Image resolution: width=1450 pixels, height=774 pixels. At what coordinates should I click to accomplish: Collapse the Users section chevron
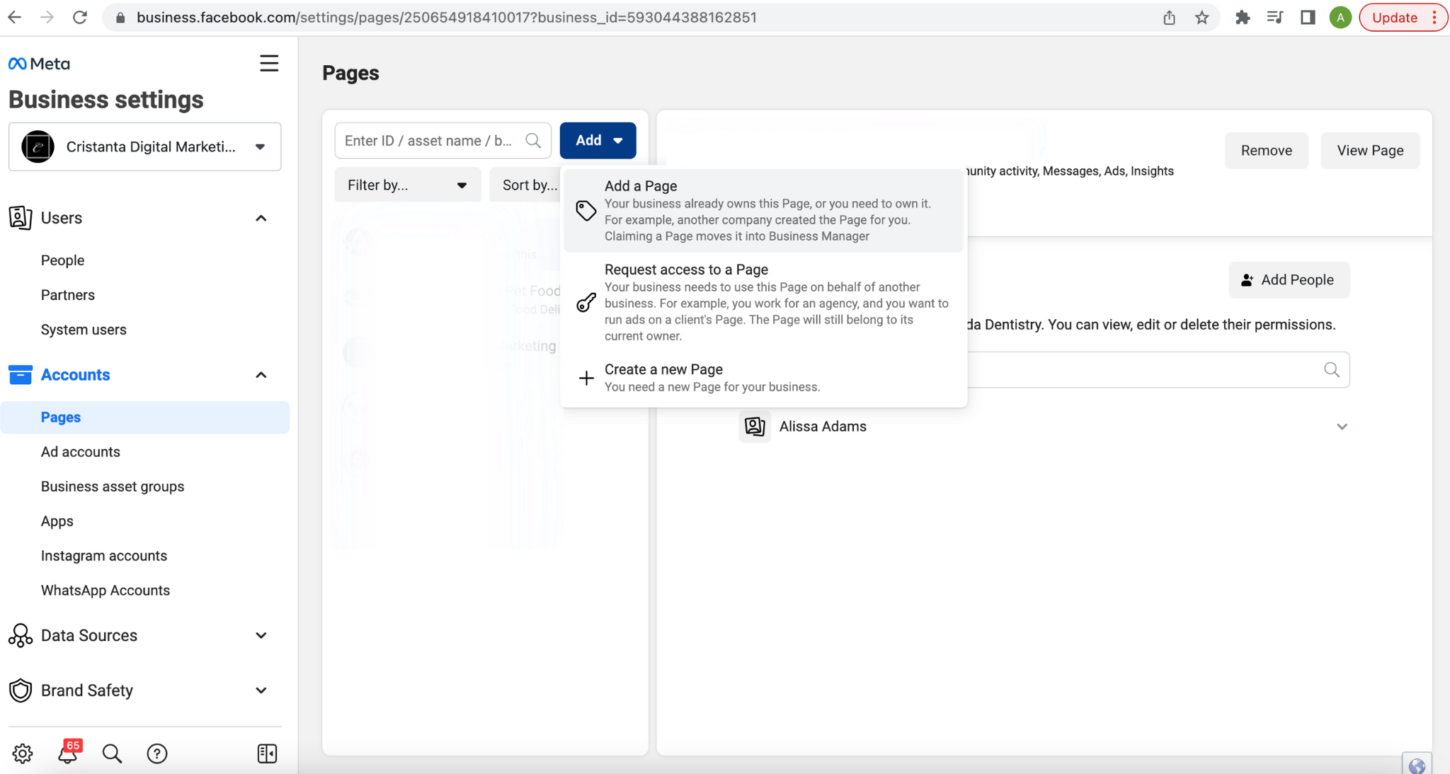[x=261, y=218]
